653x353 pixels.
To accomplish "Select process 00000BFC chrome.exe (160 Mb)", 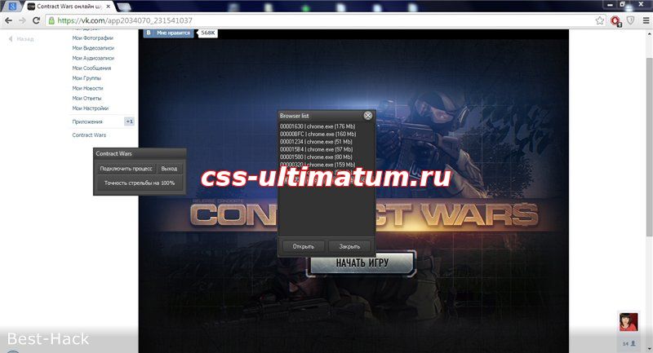I will coord(318,134).
